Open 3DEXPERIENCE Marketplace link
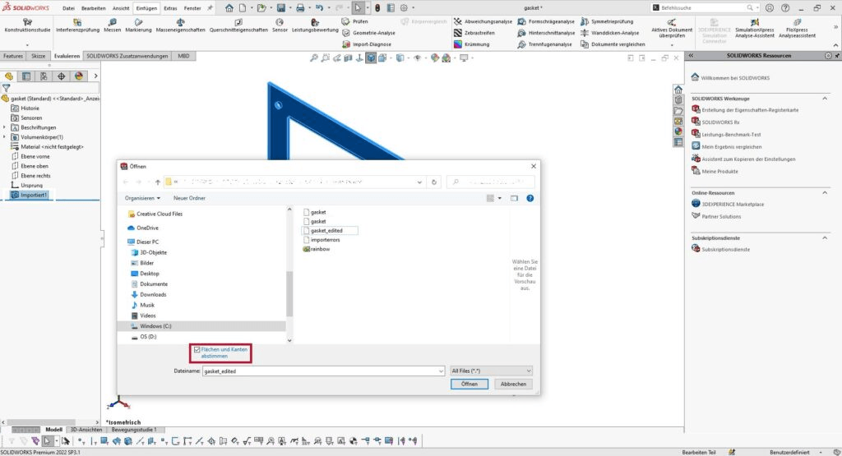 733,204
